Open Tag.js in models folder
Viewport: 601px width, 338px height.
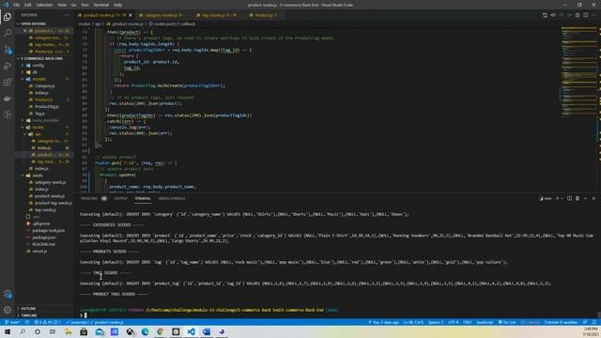click(39, 114)
